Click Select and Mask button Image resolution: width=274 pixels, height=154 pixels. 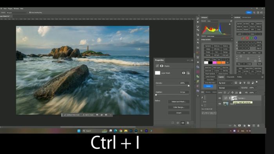tap(178, 102)
